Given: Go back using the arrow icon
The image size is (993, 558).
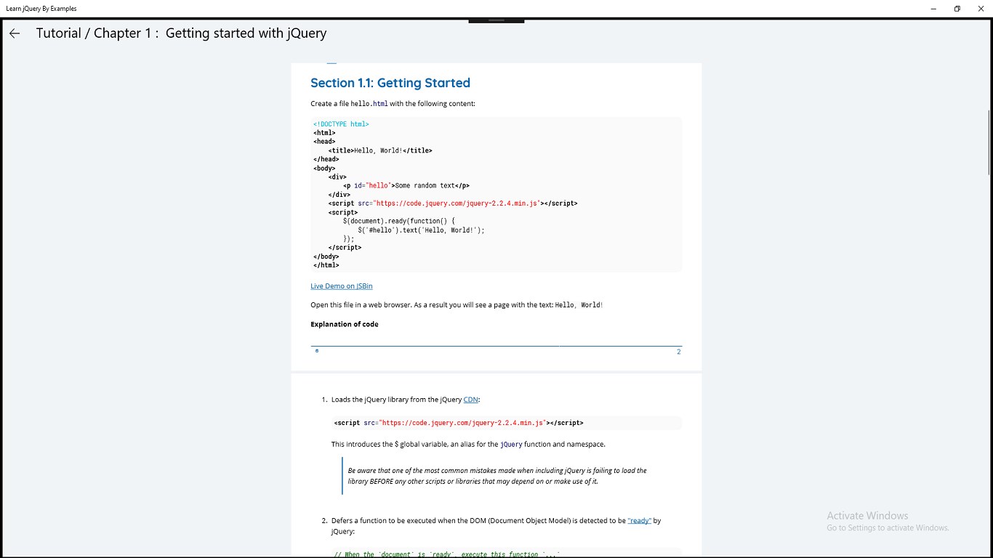Looking at the screenshot, I should (x=15, y=33).
